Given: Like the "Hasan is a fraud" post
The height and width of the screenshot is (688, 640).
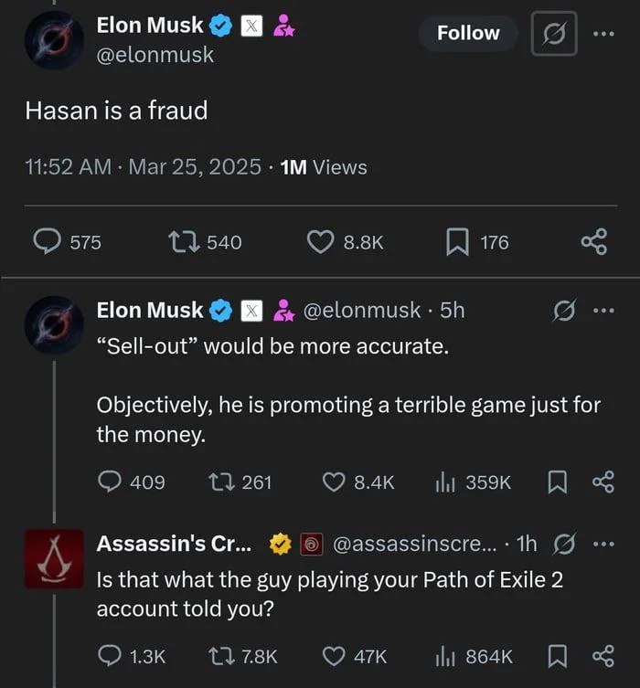Looking at the screenshot, I should pyautogui.click(x=319, y=241).
